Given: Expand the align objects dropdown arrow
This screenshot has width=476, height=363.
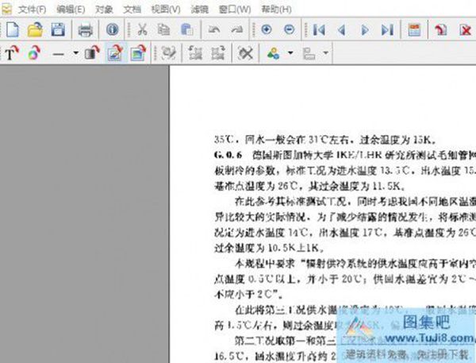Looking at the screenshot, I should point(326,53).
